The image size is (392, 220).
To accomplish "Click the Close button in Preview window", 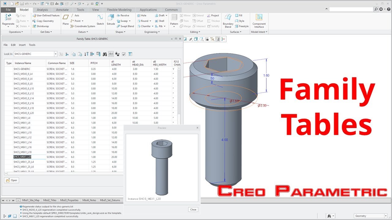I will click(193, 210).
